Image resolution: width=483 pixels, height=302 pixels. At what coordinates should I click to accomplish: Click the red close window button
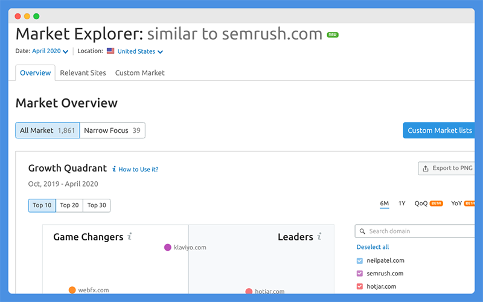[x=18, y=16]
